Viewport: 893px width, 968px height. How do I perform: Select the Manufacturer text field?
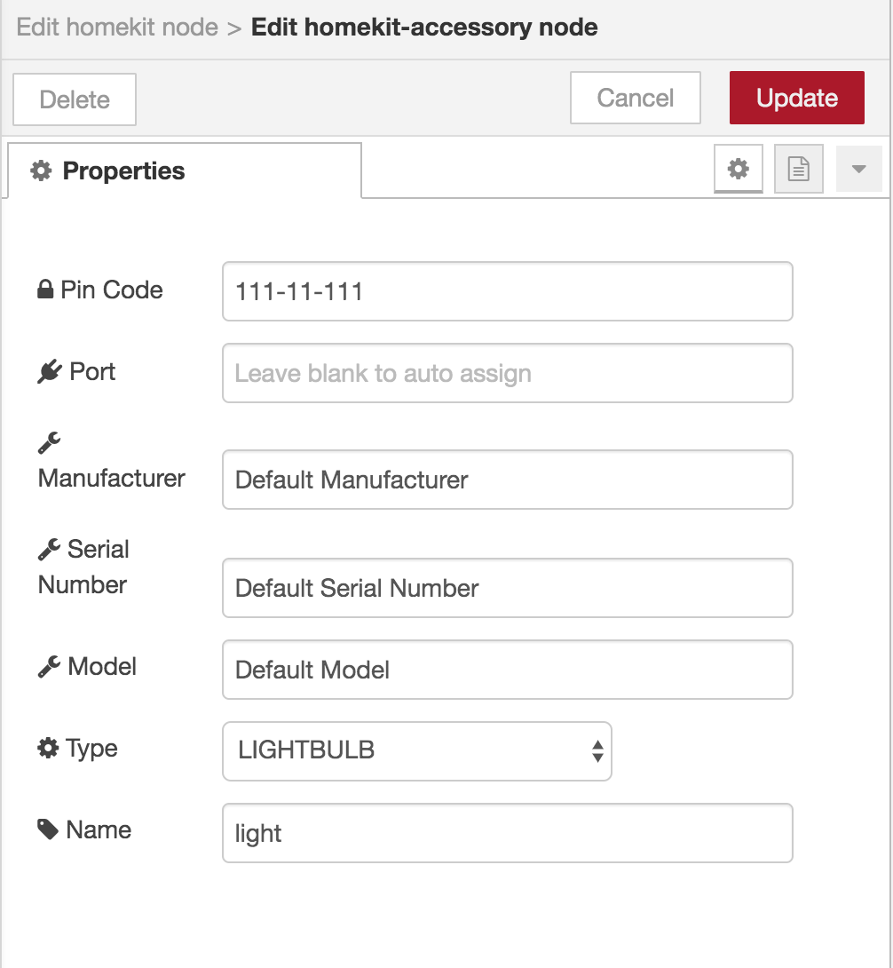coord(507,480)
